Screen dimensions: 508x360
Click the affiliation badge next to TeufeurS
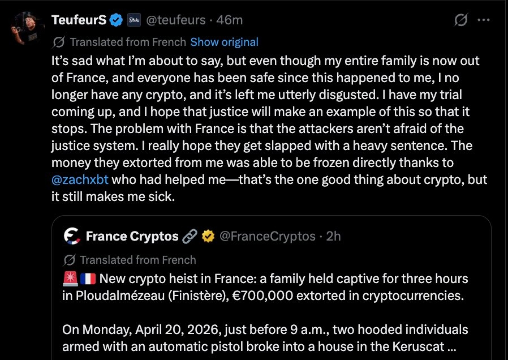click(135, 20)
